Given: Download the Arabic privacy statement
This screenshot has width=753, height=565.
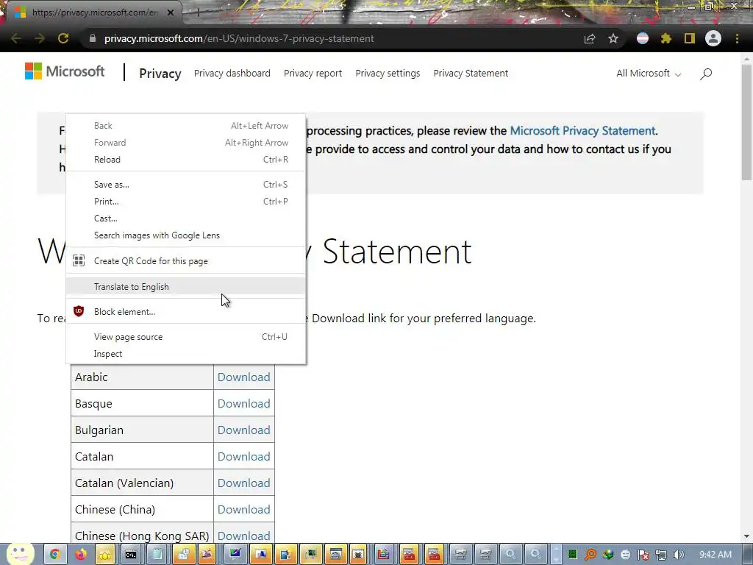Looking at the screenshot, I should (x=244, y=377).
